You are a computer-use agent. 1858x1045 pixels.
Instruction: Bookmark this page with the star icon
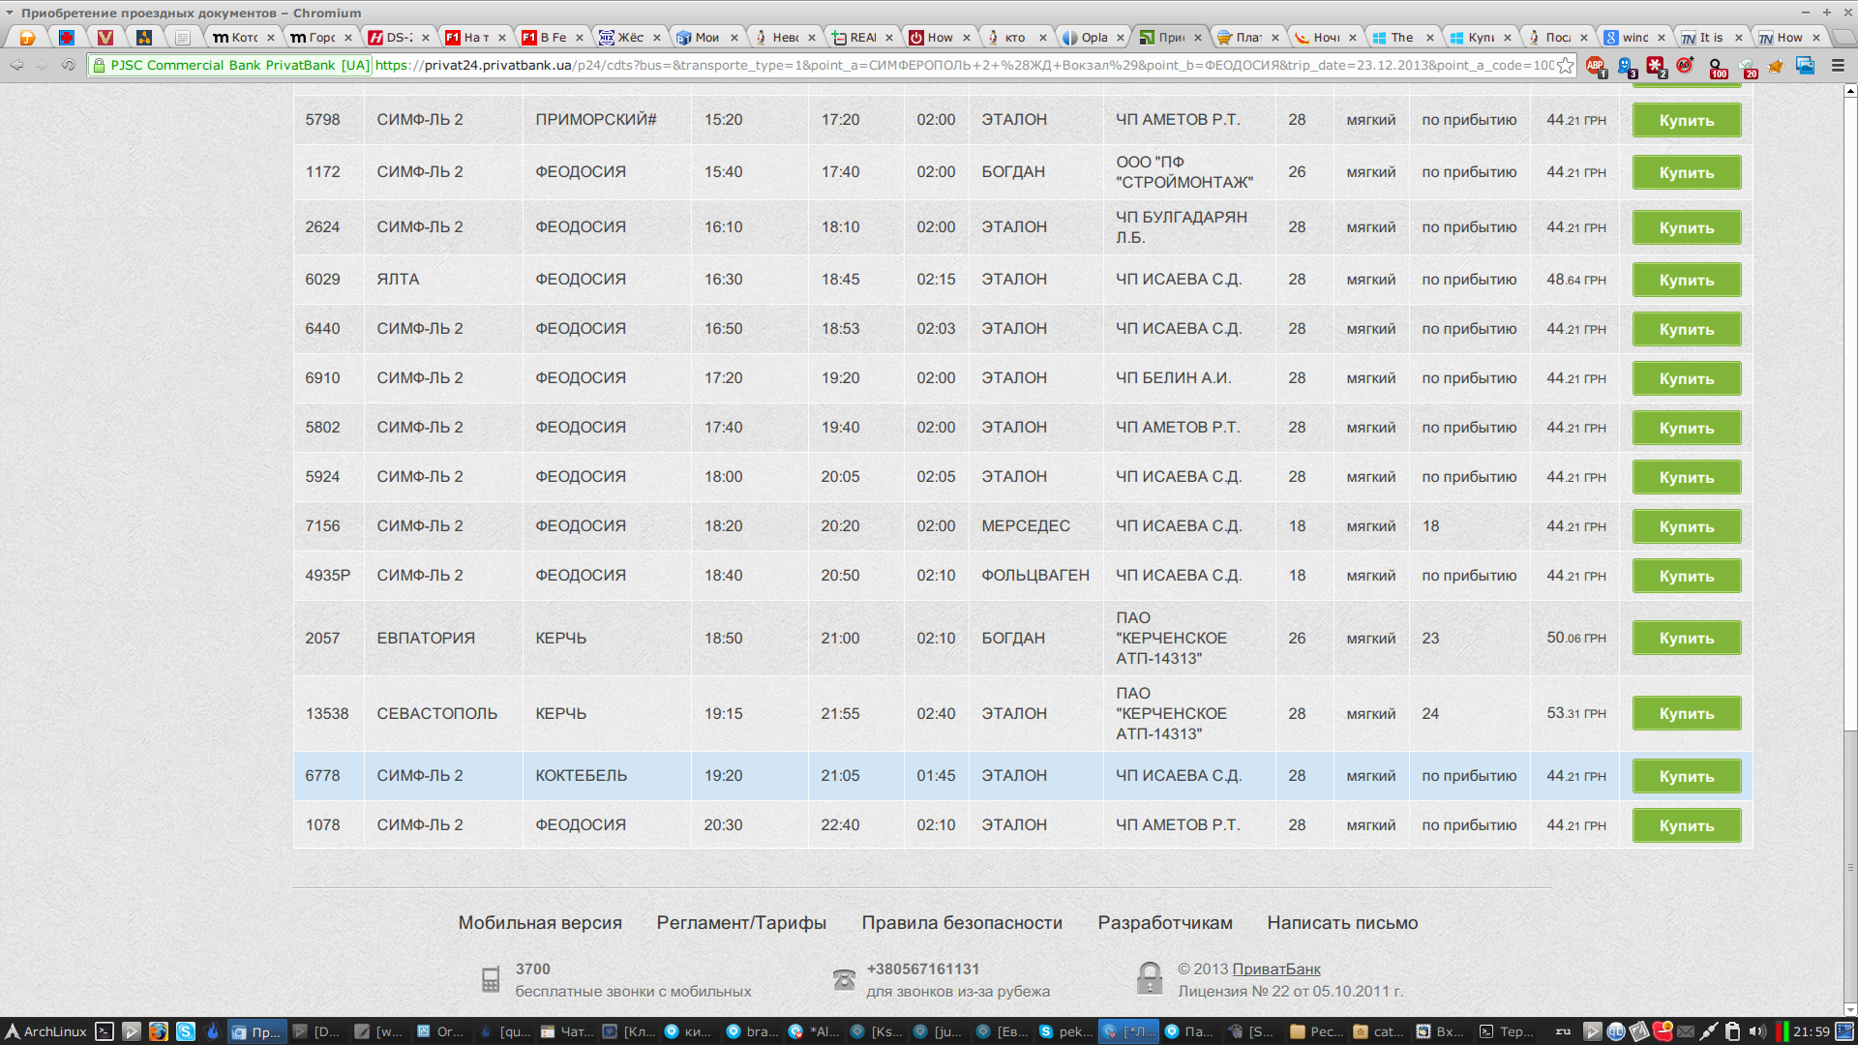click(1565, 66)
